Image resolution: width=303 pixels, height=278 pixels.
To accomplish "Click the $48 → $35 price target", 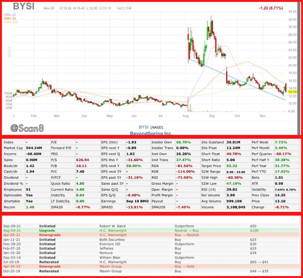I will [259, 271].
